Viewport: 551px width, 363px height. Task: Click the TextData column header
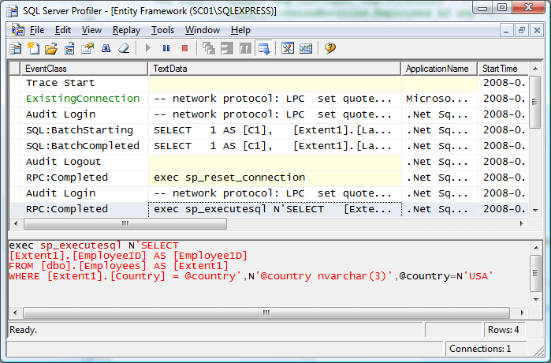[275, 69]
